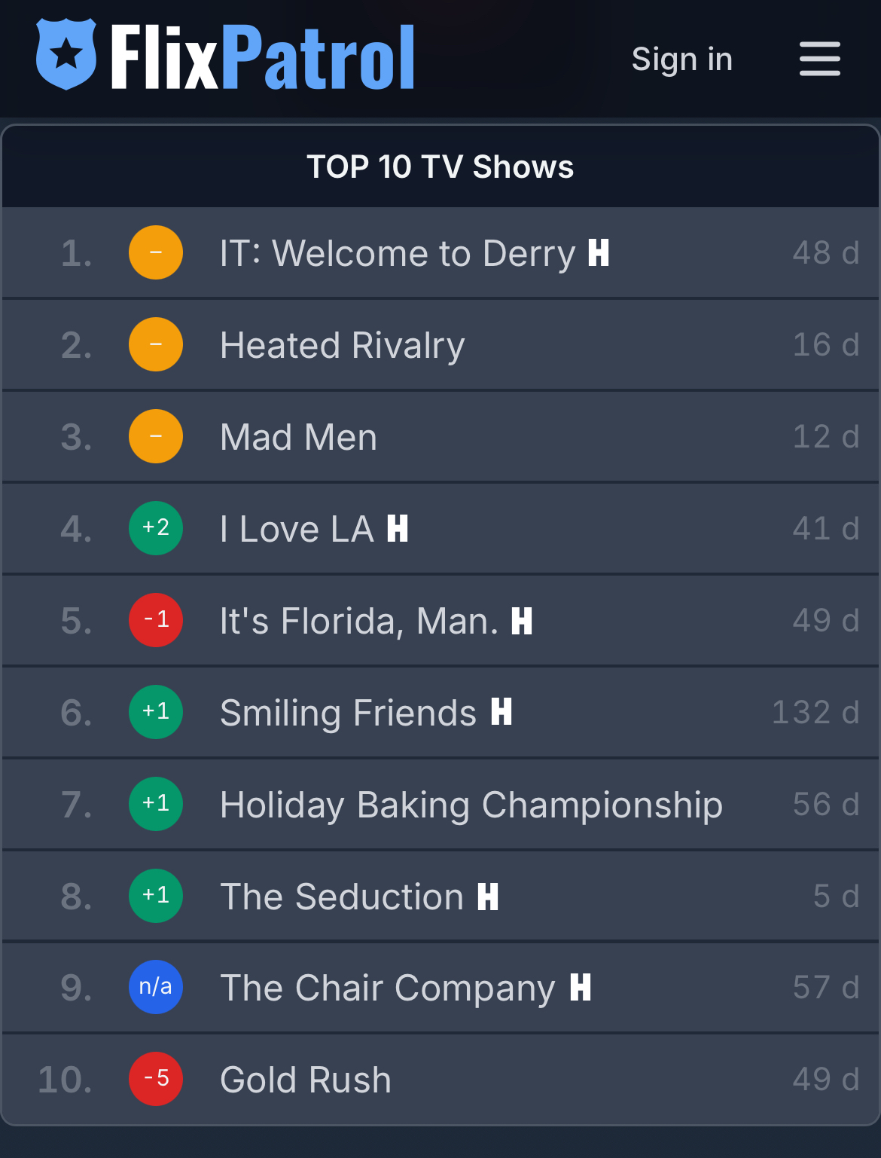Click HBO icon next to The Seduction

coord(488,897)
